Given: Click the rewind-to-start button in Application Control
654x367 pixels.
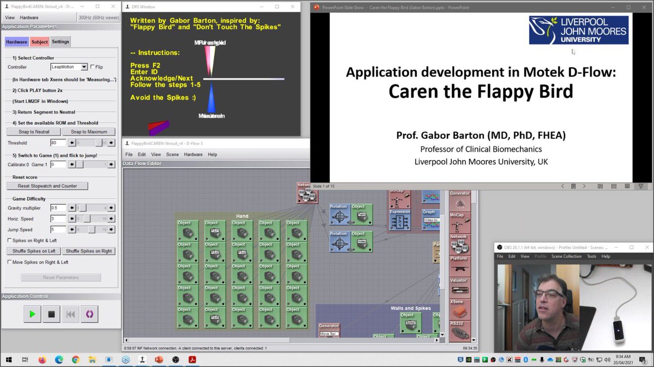Looking at the screenshot, I should coord(70,314).
